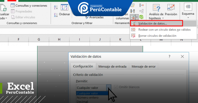The height and width of the screenshot is (103, 198).
Task: Open Avanzadas filter options
Action: coord(94,17)
